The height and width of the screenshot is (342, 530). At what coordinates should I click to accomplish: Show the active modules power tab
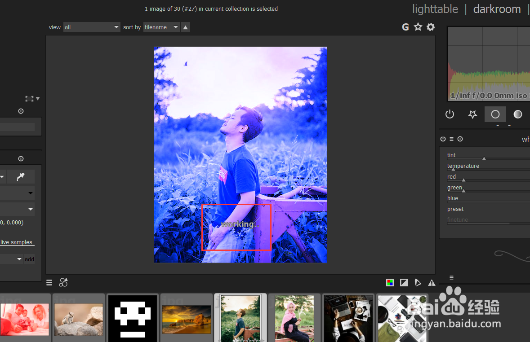tap(450, 114)
